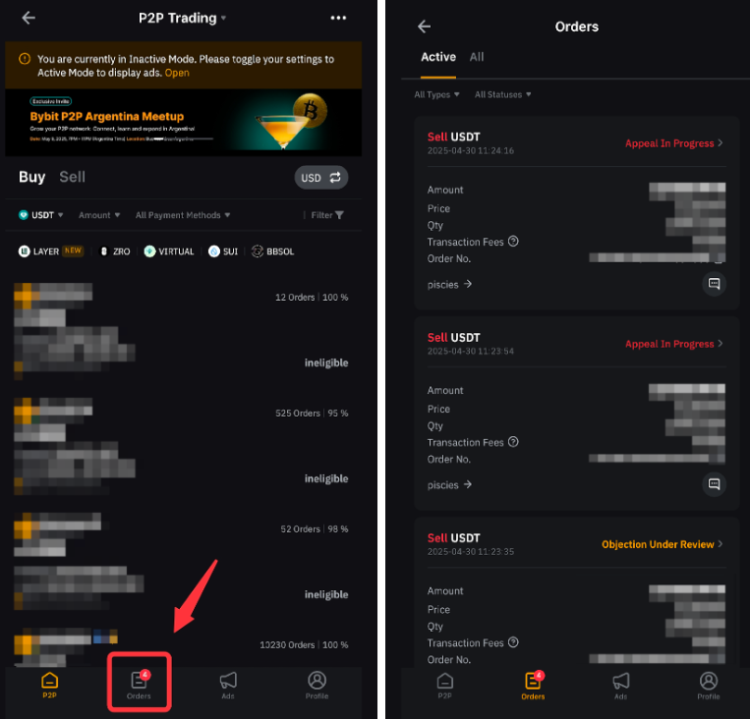This screenshot has width=750, height=719.
Task: Switch to the All orders tab
Action: click(477, 57)
